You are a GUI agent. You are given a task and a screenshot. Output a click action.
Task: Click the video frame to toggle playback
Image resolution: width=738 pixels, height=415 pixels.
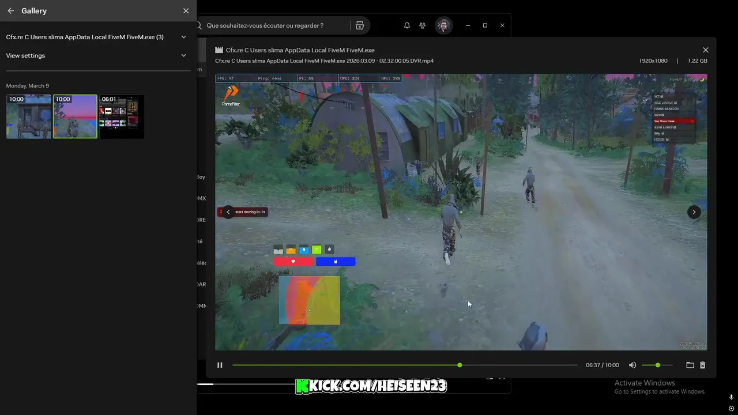461,212
